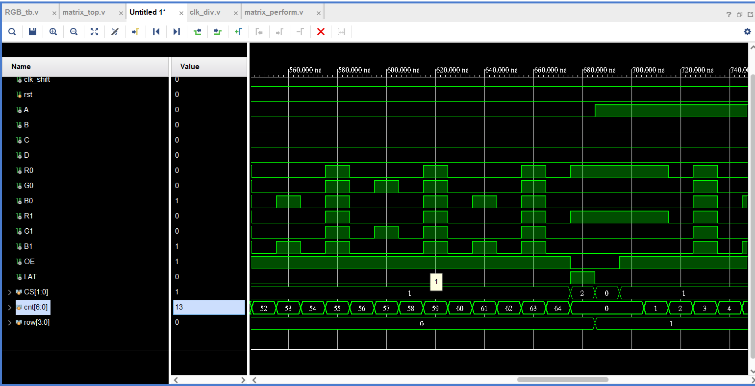Screen dimensions: 755x386
Task: Switch to the matrix_top.v tab
Action: pyautogui.click(x=84, y=12)
